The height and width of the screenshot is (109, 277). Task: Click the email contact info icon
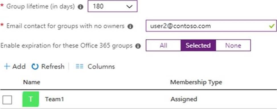tap(130, 27)
